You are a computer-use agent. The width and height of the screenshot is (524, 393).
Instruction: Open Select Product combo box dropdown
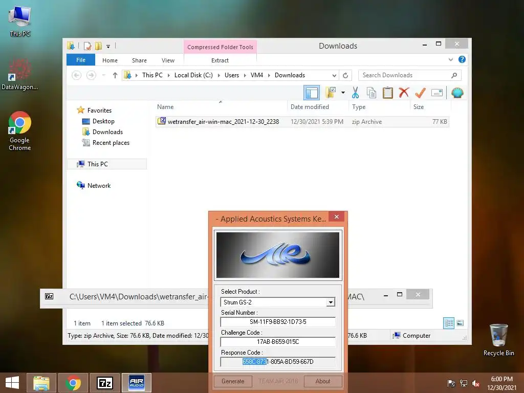[331, 302]
